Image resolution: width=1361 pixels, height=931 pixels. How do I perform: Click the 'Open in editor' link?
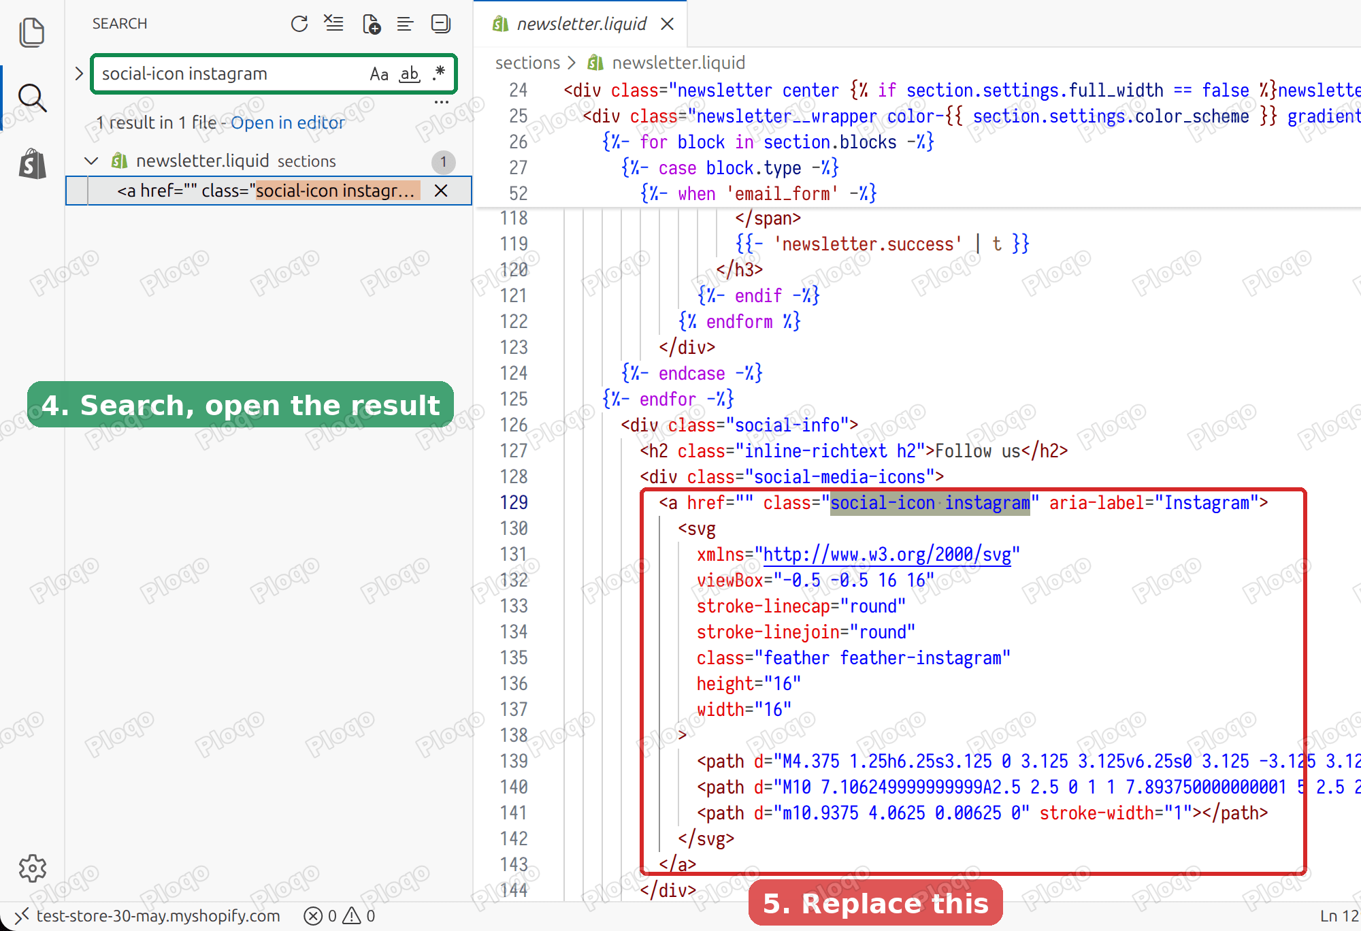coord(288,122)
